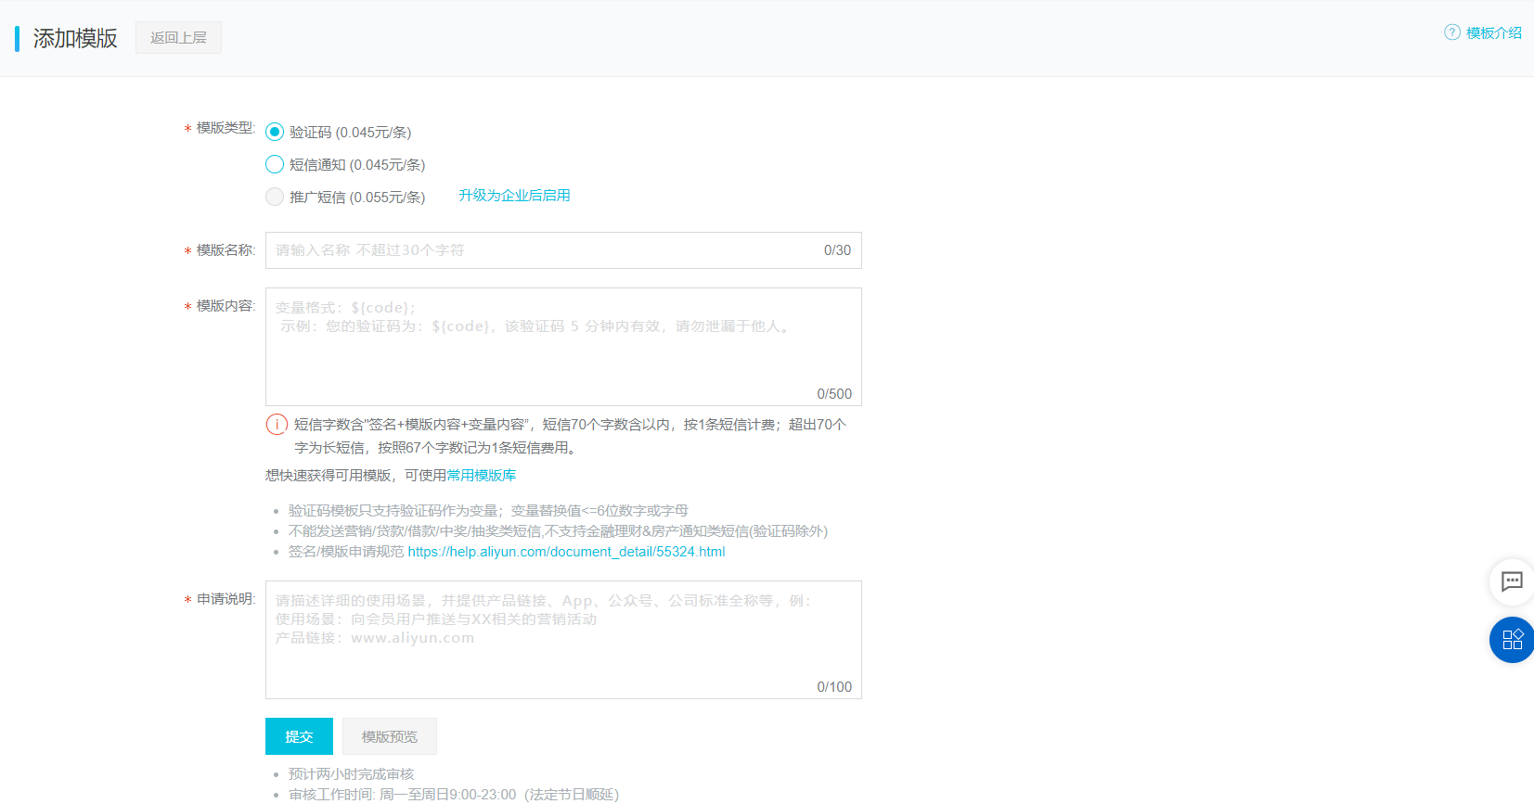Viewport: 1534px width, 804px height.
Task: Click the 申请说明 label
Action: pyautogui.click(x=226, y=599)
